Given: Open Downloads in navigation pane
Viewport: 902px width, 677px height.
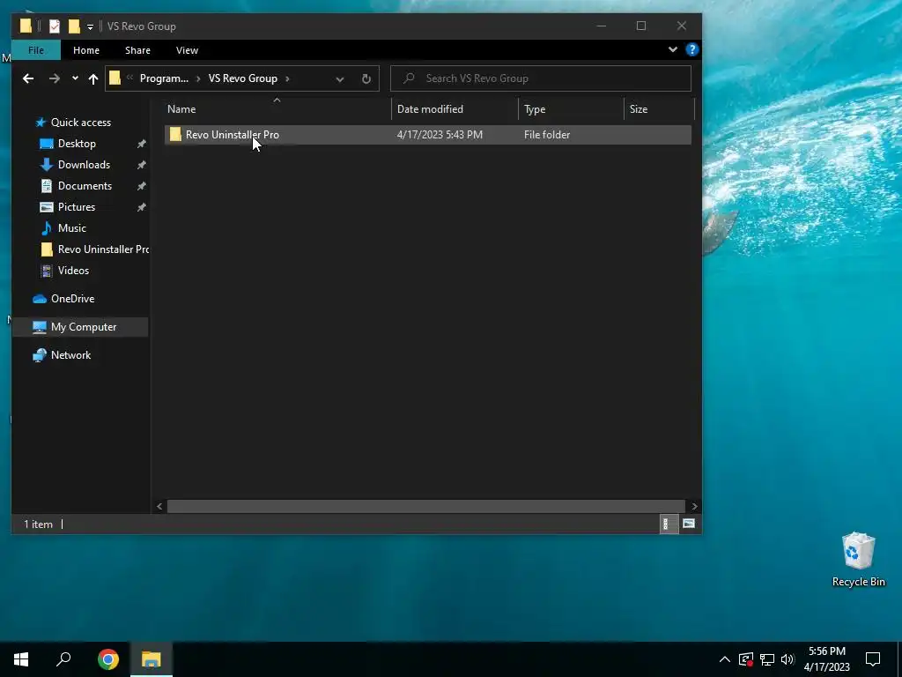Looking at the screenshot, I should 84,165.
